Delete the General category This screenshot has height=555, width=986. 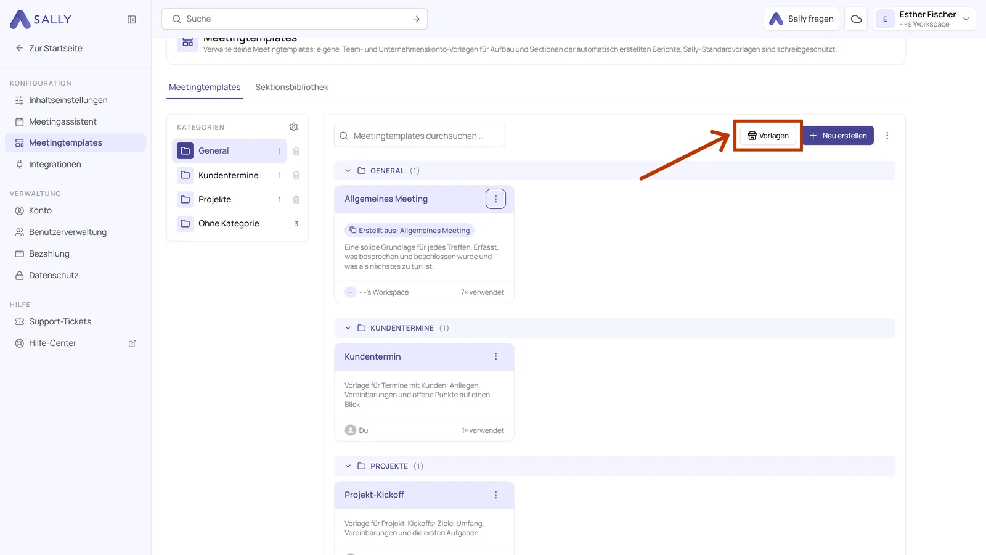[296, 151]
